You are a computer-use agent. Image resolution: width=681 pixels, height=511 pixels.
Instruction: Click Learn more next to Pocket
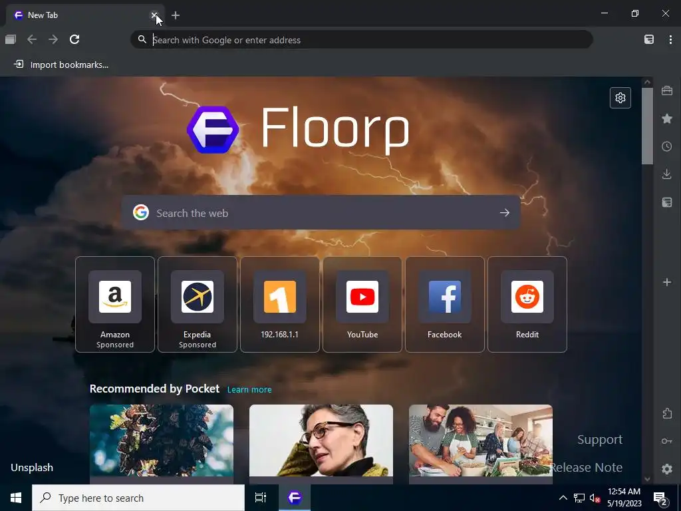pyautogui.click(x=249, y=390)
